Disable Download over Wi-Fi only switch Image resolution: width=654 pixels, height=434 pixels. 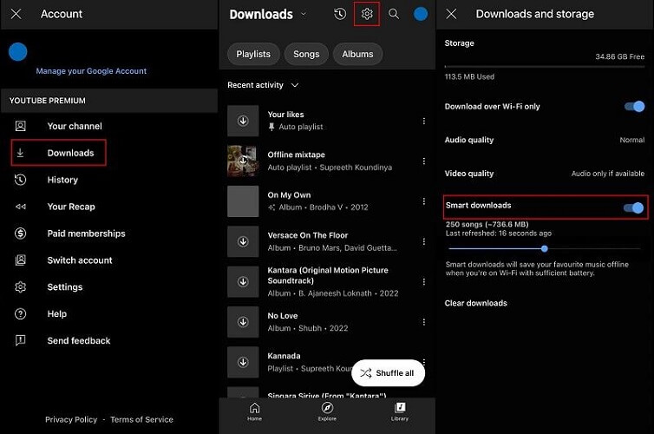tap(633, 107)
